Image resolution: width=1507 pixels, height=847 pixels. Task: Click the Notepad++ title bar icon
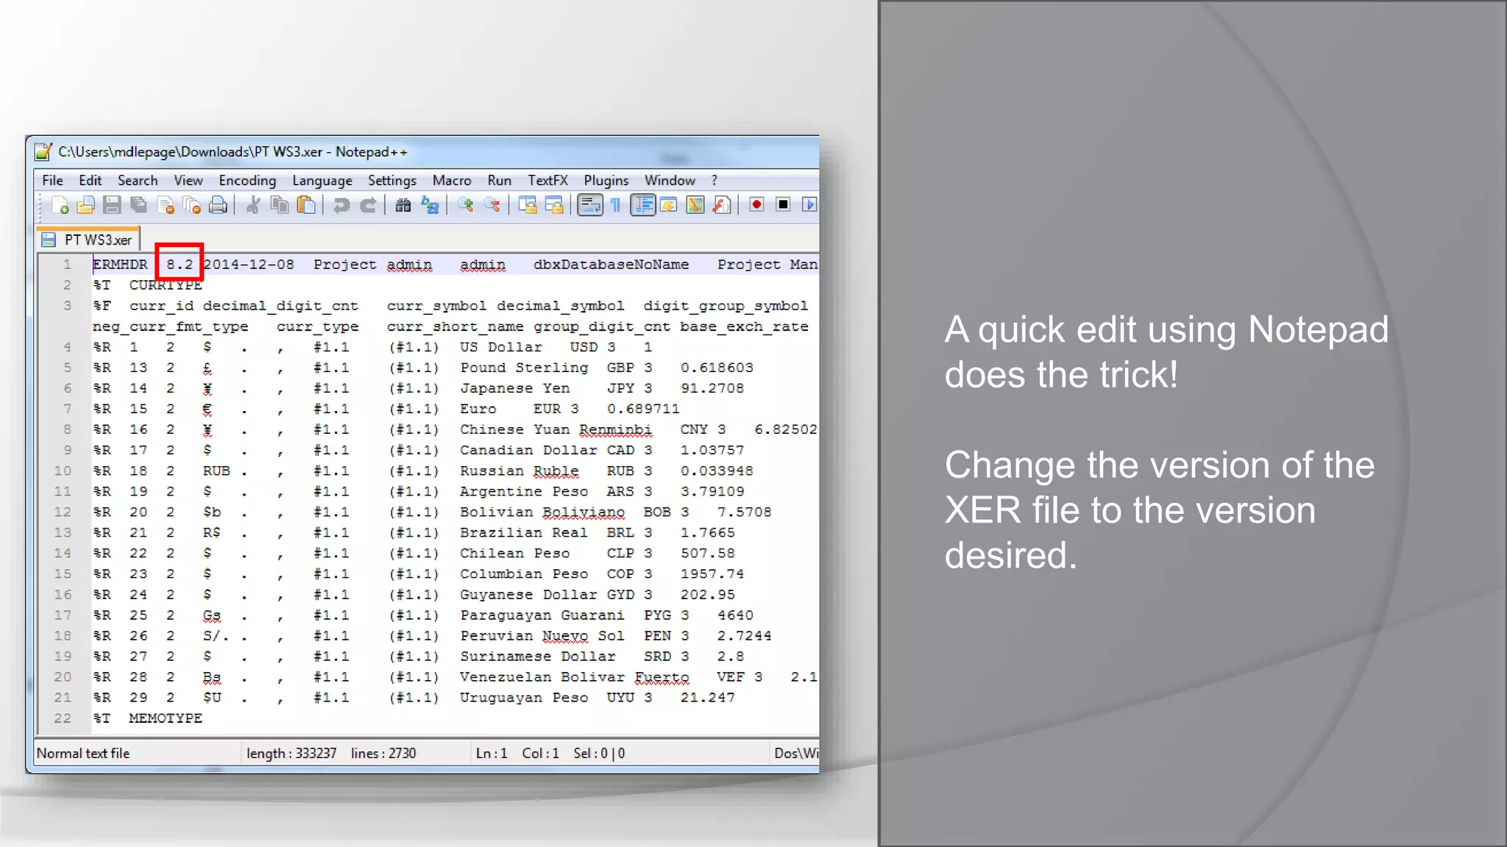tap(43, 151)
